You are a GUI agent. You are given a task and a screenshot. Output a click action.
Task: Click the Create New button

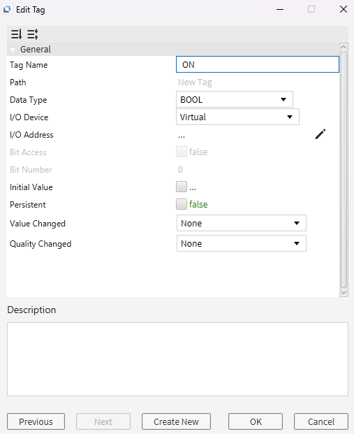point(176,421)
